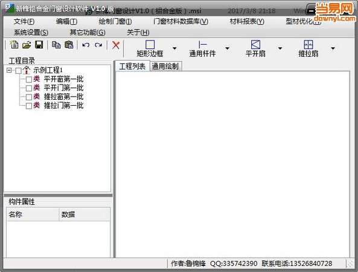The image size is (358, 272).
Task: Open the dropdown arrow beside 矩形边框
Action: click(174, 48)
